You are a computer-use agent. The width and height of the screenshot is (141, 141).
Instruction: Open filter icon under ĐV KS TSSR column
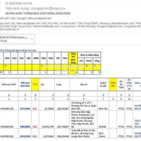(121, 95)
